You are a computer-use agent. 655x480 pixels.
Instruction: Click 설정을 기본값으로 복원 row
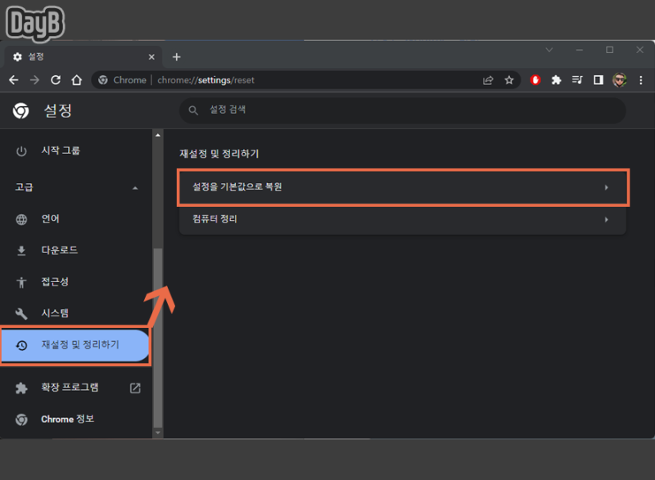[403, 187]
